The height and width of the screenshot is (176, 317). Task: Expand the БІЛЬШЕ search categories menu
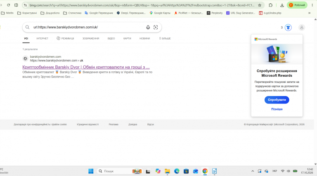(x=165, y=38)
